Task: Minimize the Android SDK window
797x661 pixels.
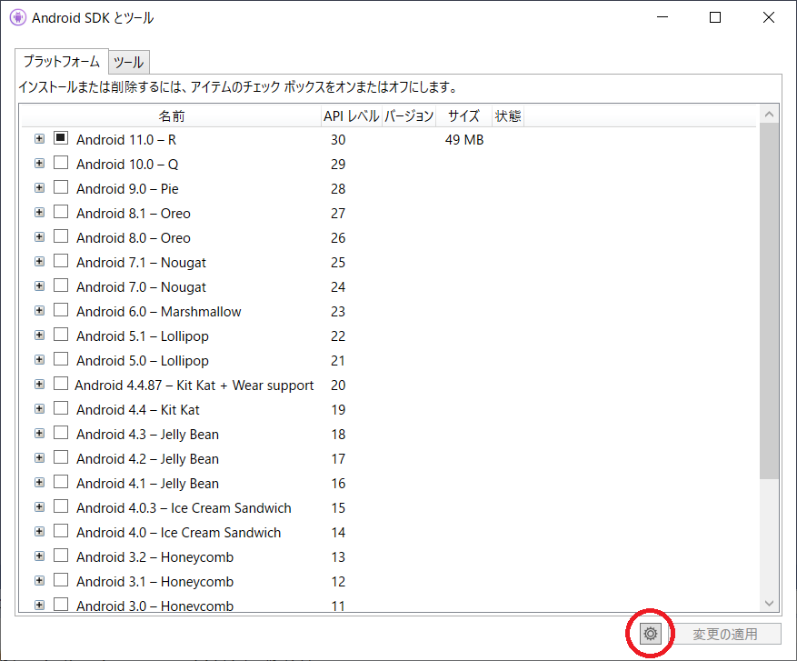Action: [663, 17]
